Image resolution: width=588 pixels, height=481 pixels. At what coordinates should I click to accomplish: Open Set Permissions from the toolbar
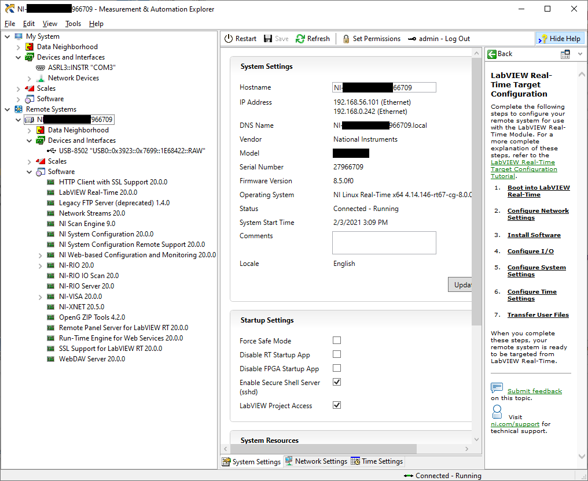(x=371, y=38)
